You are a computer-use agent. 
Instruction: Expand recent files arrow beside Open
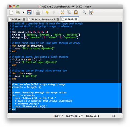click(x=23, y=12)
